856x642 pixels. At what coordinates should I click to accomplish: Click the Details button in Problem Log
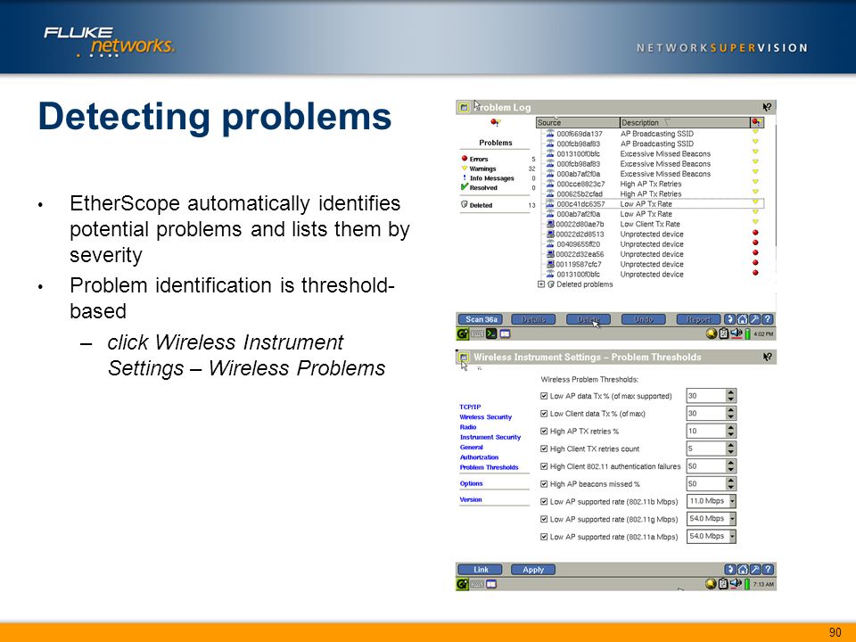point(533,319)
